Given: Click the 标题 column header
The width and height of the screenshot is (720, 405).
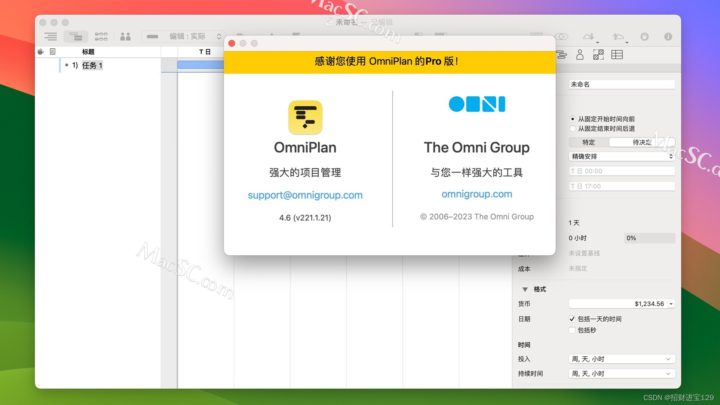Looking at the screenshot, I should (88, 52).
